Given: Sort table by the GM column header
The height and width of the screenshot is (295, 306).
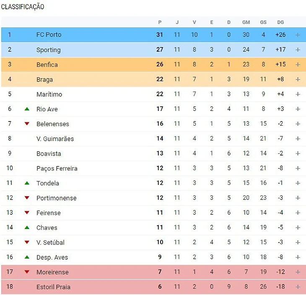Looking at the screenshot, I should pyautogui.click(x=246, y=22).
